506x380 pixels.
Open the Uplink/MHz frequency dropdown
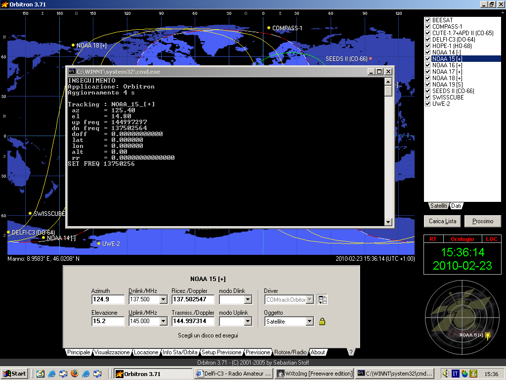coord(163,321)
